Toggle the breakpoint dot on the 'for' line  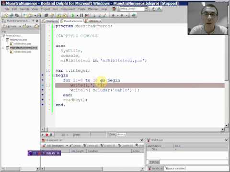[x=43, y=80]
